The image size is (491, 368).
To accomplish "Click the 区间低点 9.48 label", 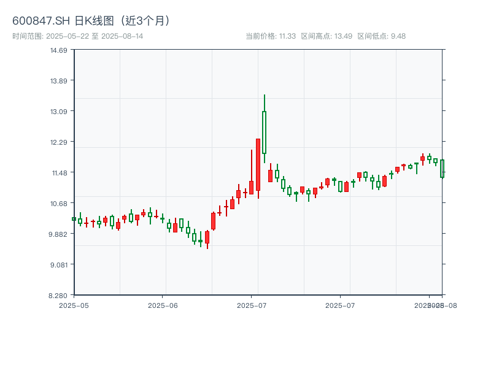I will (381, 36).
